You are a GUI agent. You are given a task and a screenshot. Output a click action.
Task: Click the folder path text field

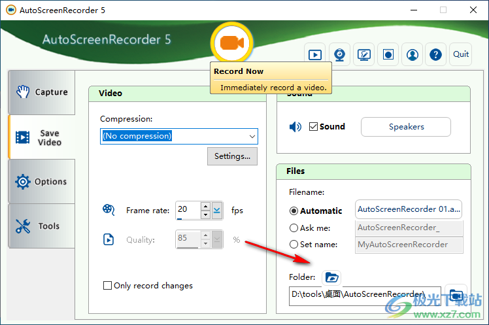[x=365, y=296]
